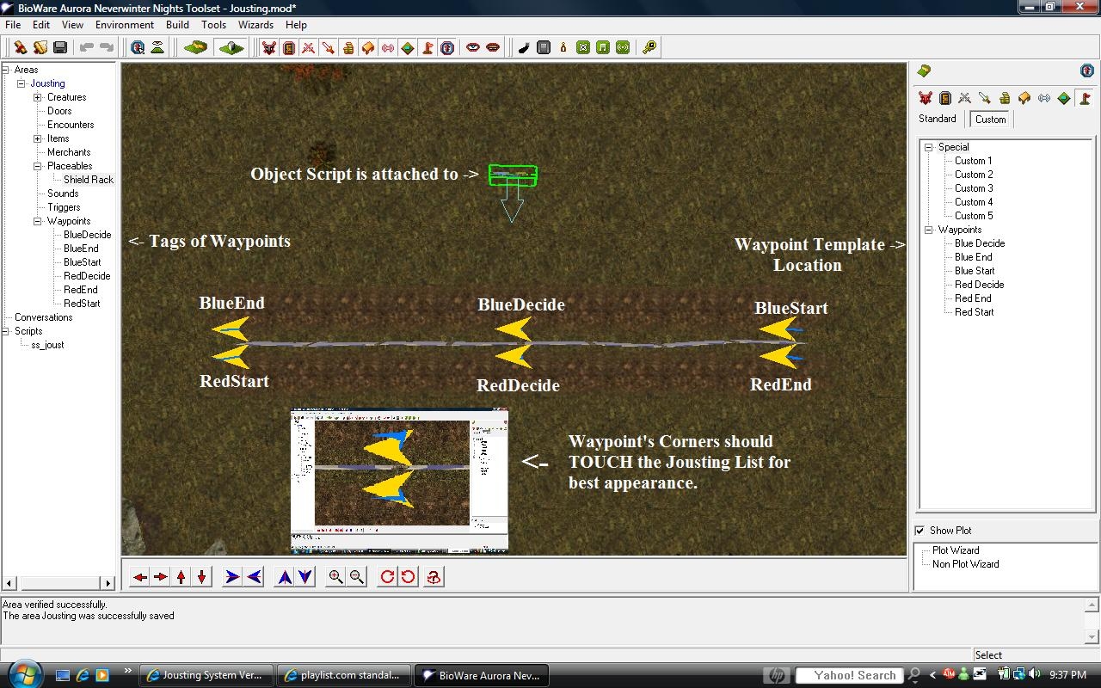Pan camera left with red left arrow
Screen dimensions: 1101x688
click(x=140, y=577)
